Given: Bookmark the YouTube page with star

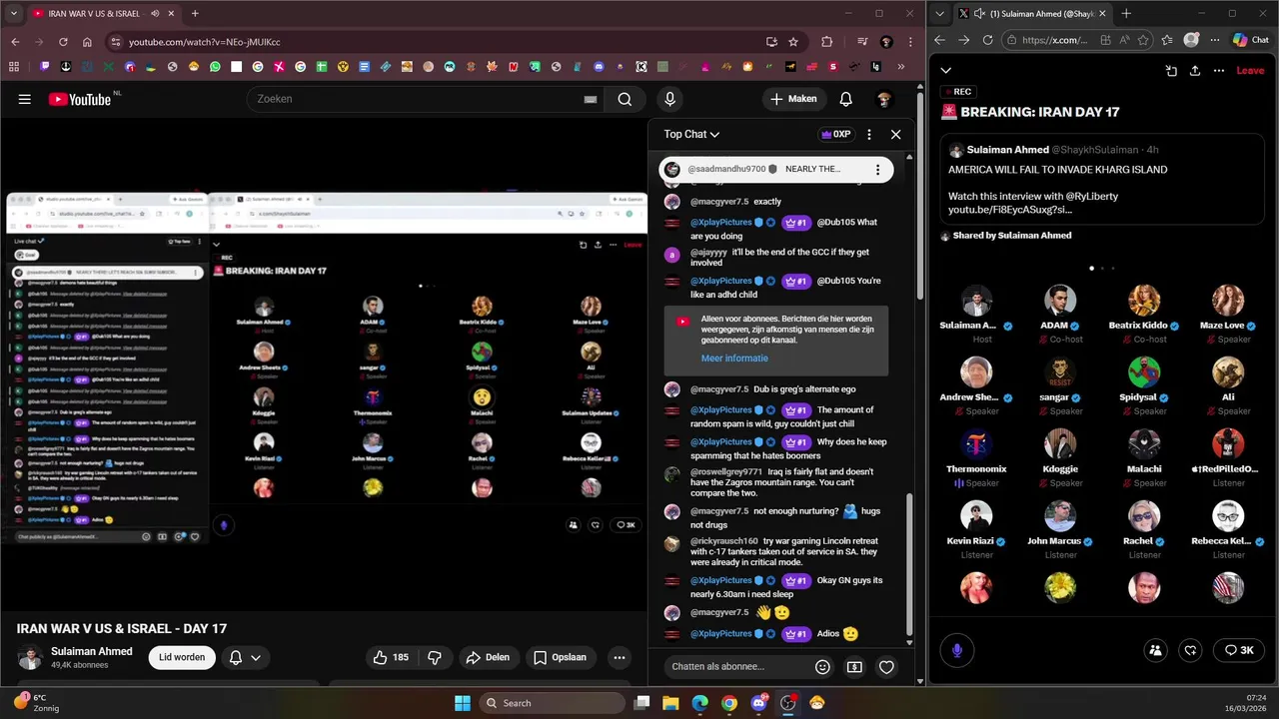Looking at the screenshot, I should point(793,42).
